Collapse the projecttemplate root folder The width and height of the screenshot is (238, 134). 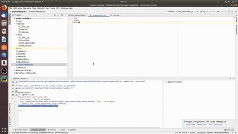point(12,18)
